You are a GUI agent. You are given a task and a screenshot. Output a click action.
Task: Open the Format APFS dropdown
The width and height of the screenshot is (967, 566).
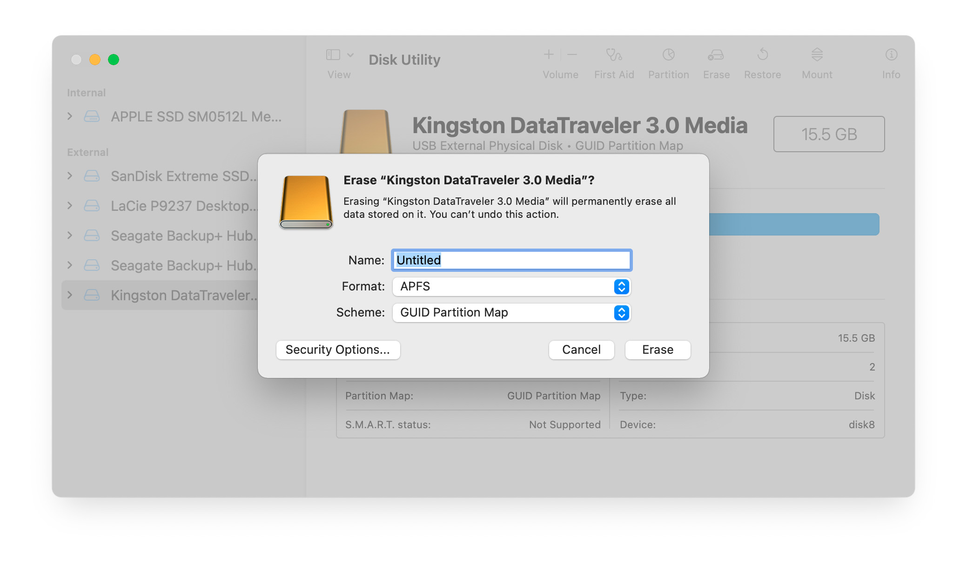point(511,286)
